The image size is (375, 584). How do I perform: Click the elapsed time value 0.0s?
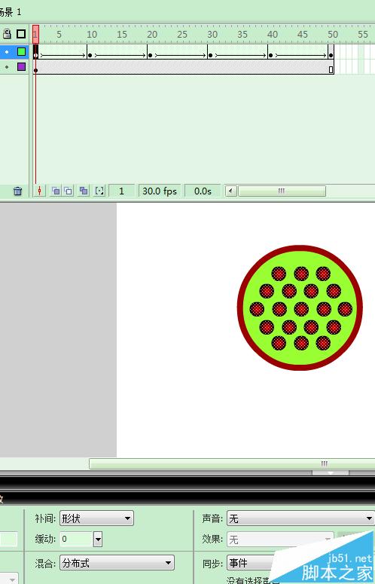point(203,191)
